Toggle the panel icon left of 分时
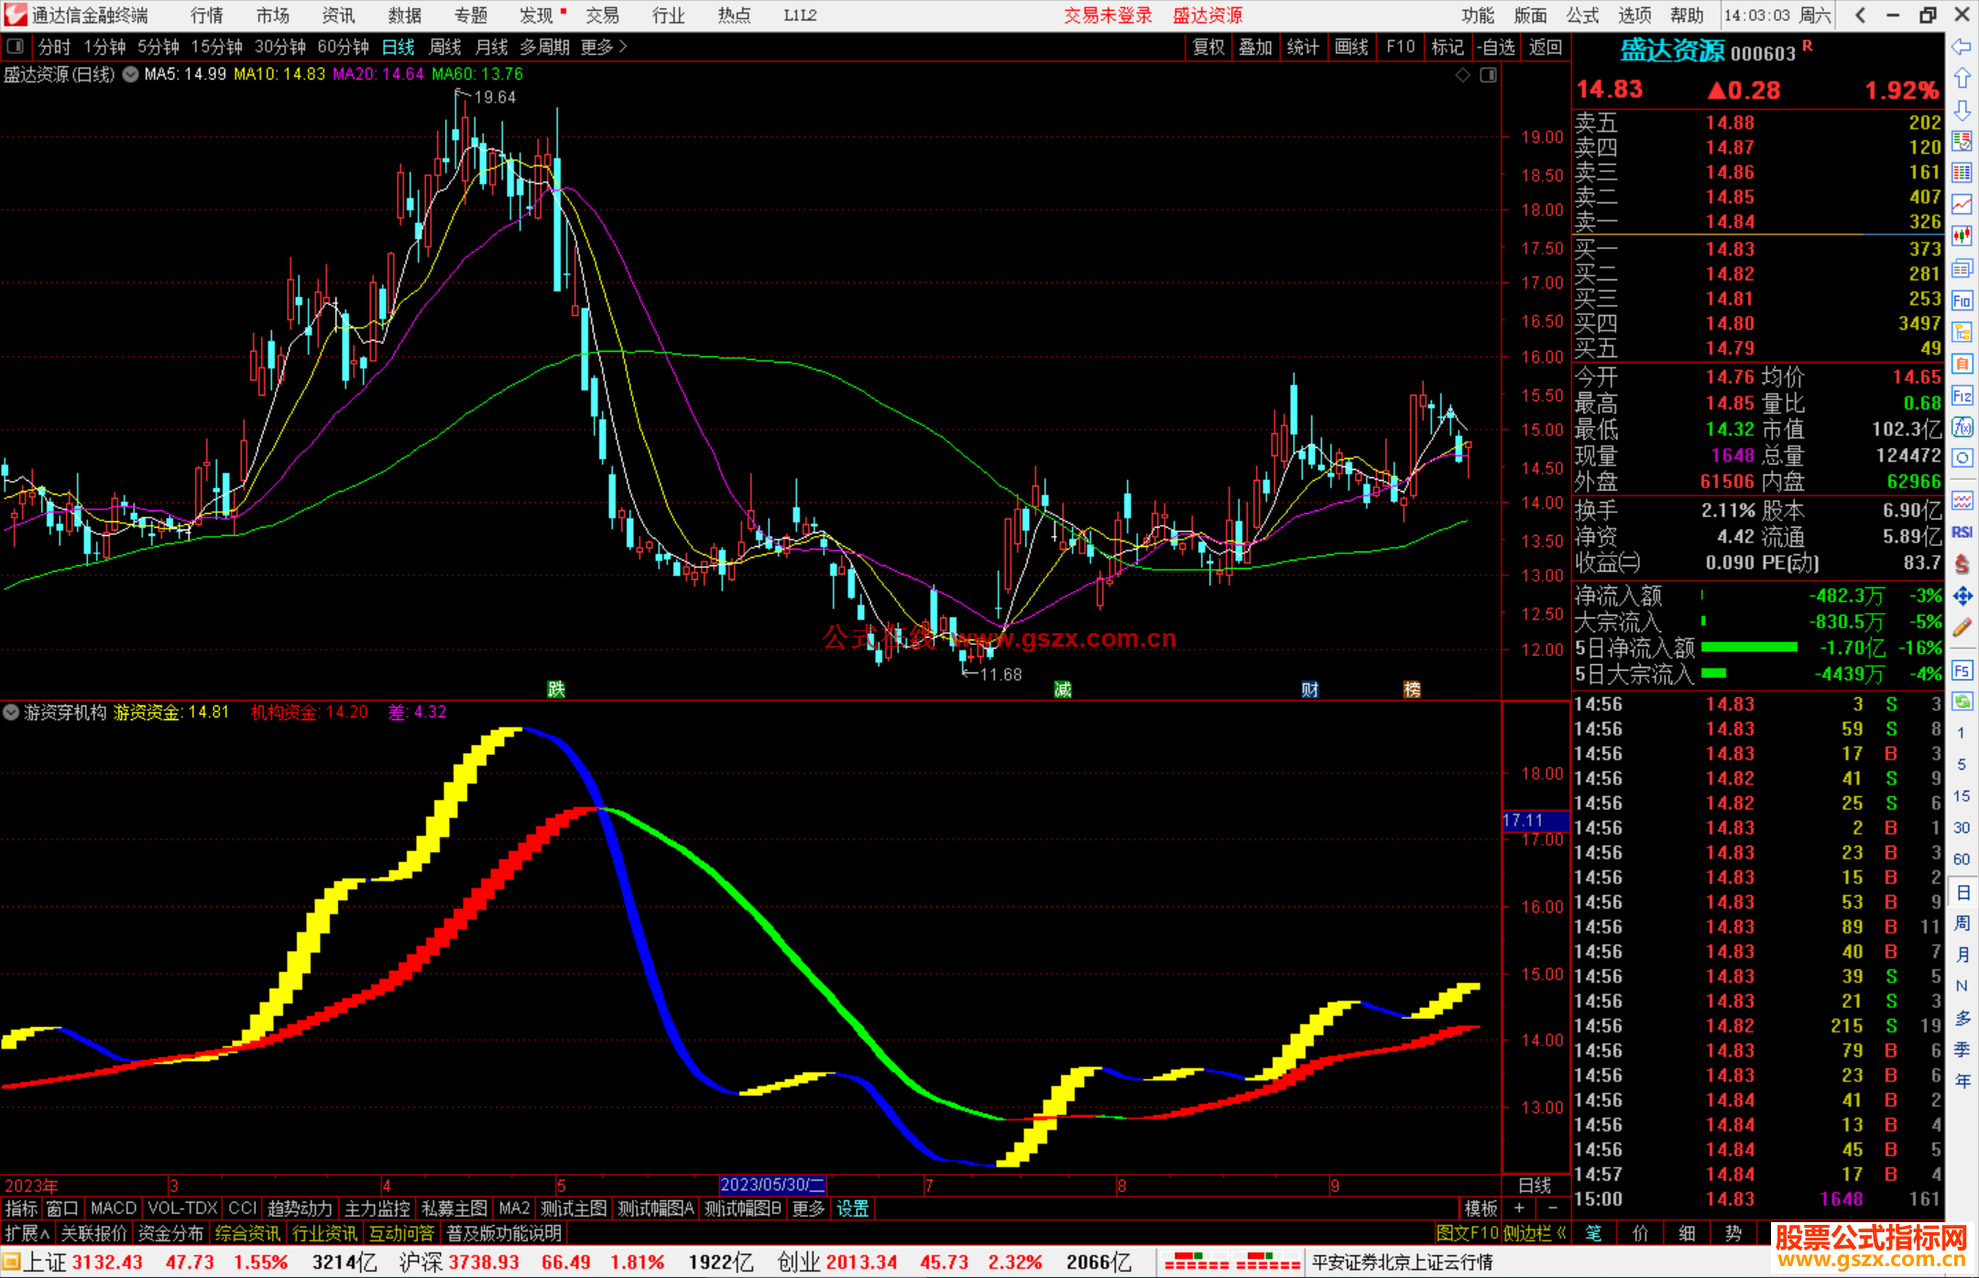1979x1278 pixels. pyautogui.click(x=16, y=46)
